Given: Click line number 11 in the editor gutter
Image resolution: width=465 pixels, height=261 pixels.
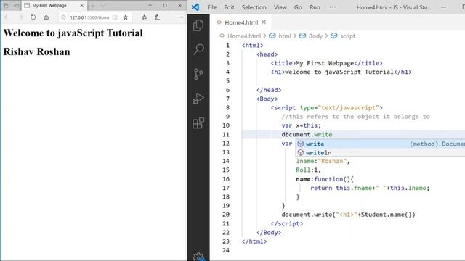Looking at the screenshot, I should pos(226,134).
